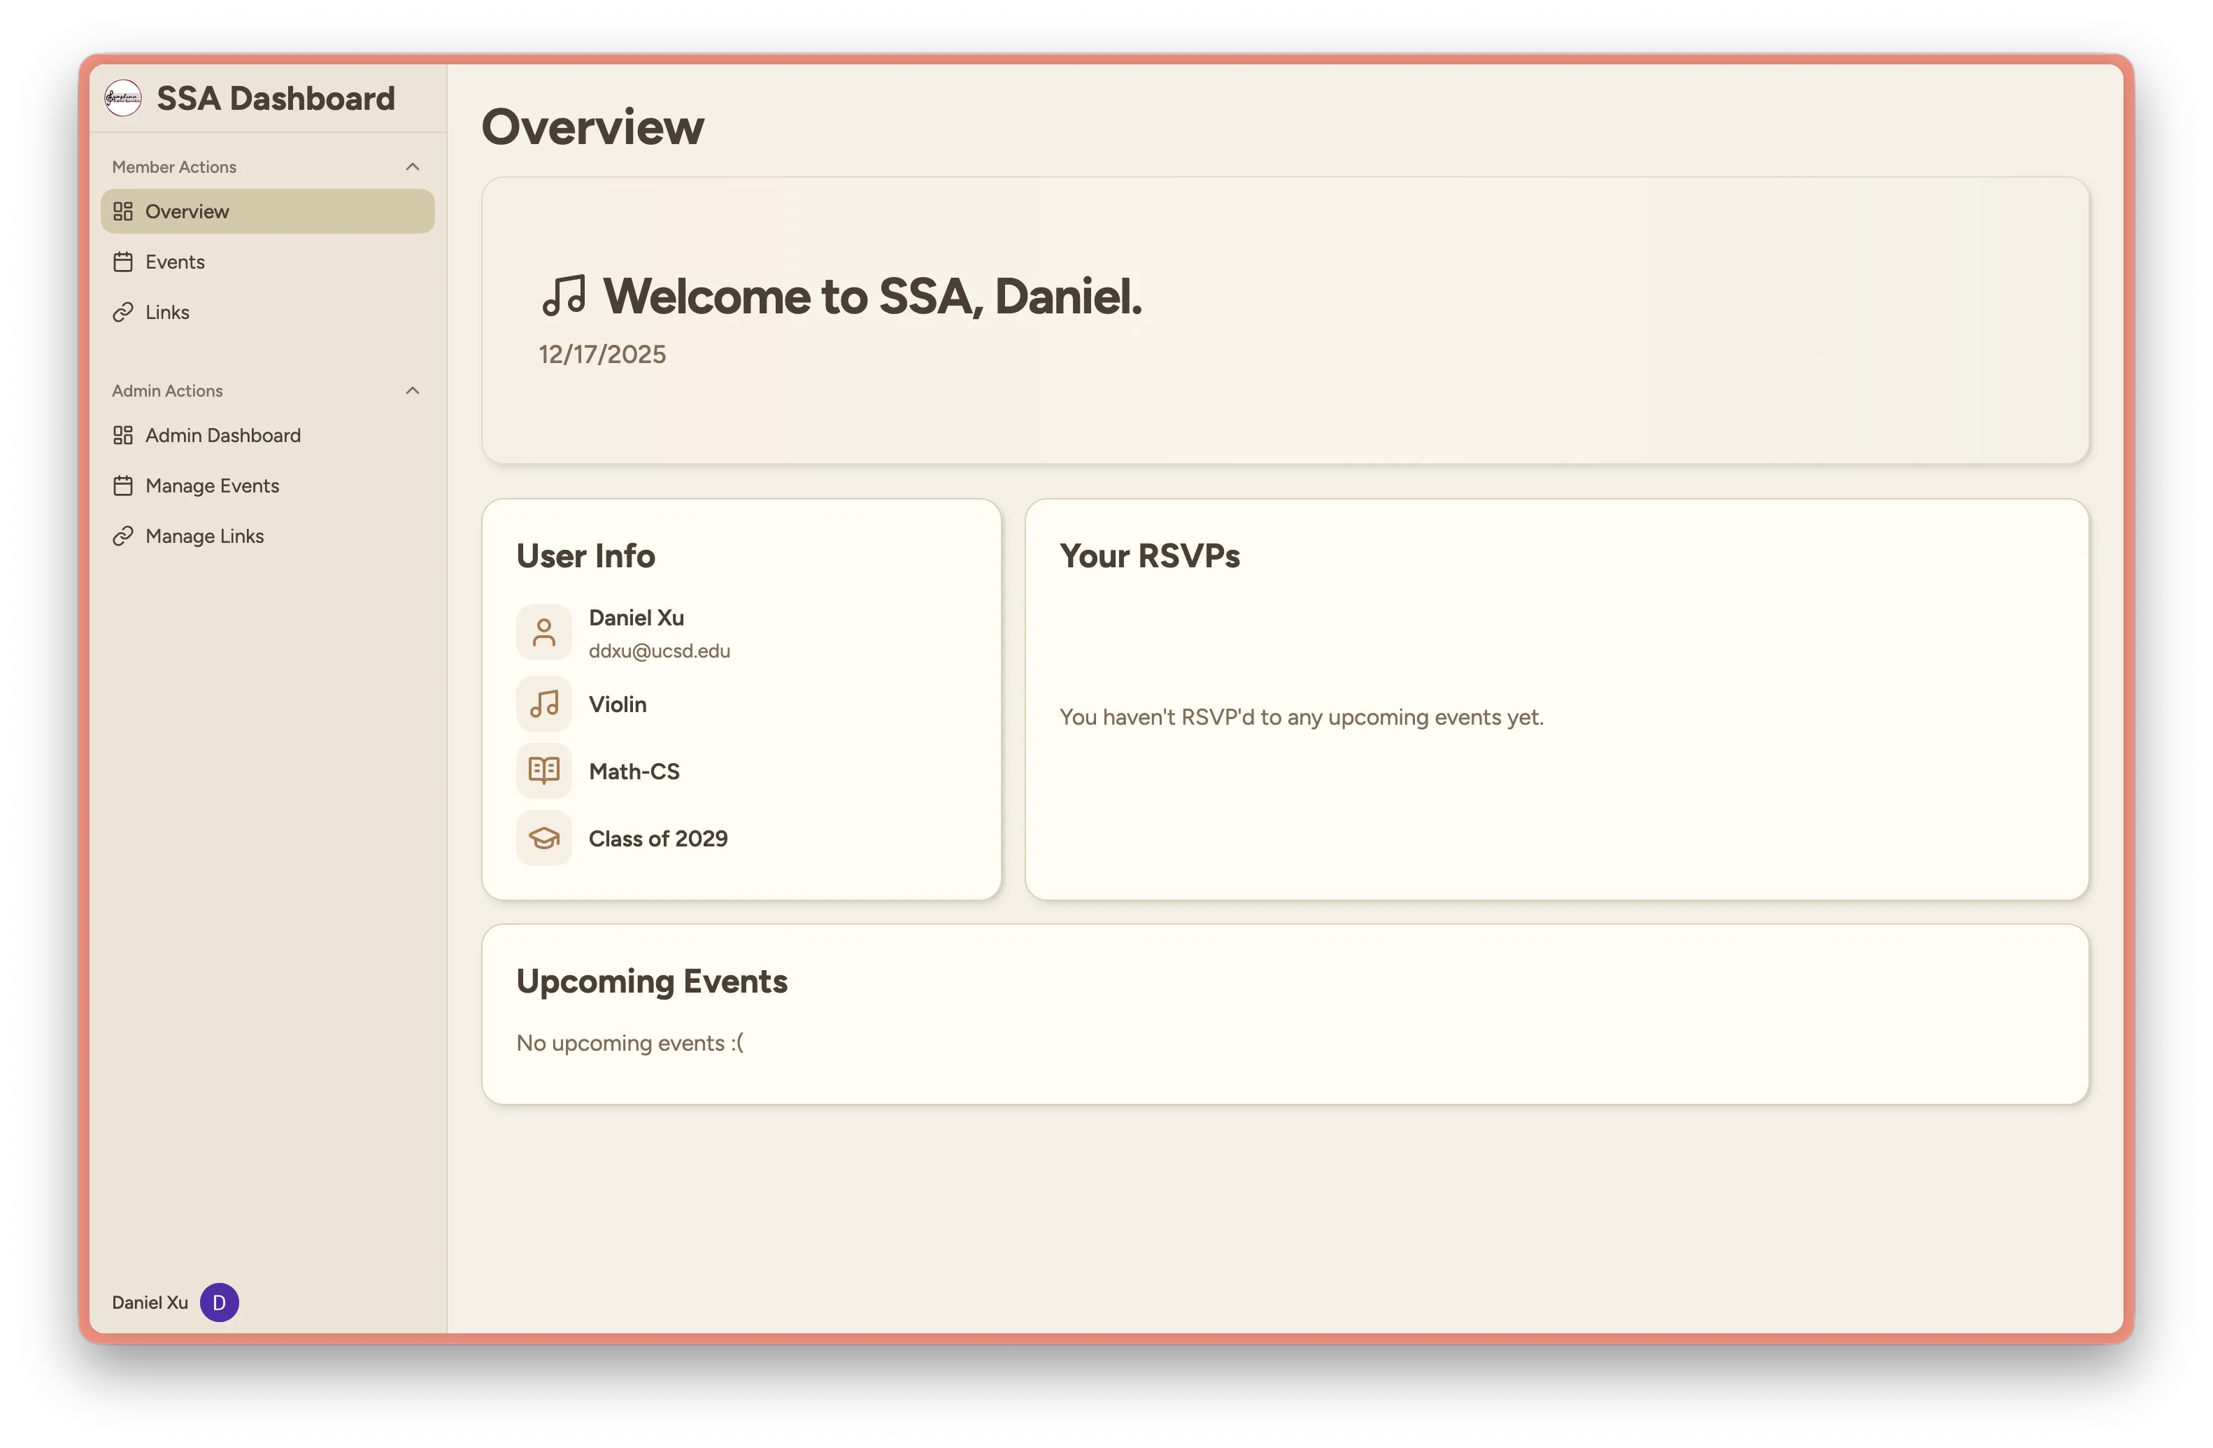Viewport: 2213px width, 1448px height.
Task: Click the purple D avatar at the bottom
Action: tap(220, 1302)
